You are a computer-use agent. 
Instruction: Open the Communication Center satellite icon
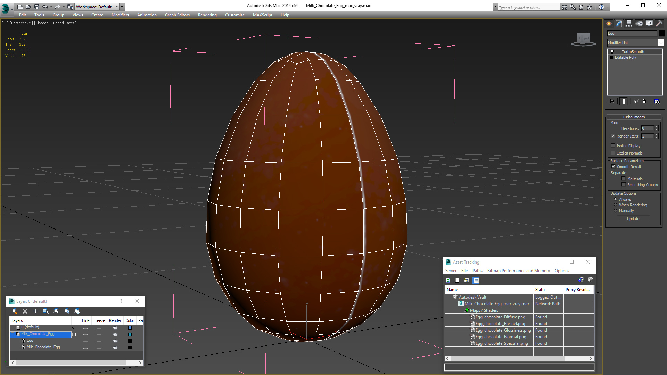pyautogui.click(x=581, y=7)
